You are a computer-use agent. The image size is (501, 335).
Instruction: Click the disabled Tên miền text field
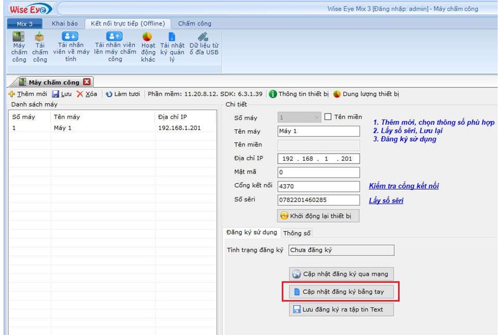pyautogui.click(x=318, y=145)
